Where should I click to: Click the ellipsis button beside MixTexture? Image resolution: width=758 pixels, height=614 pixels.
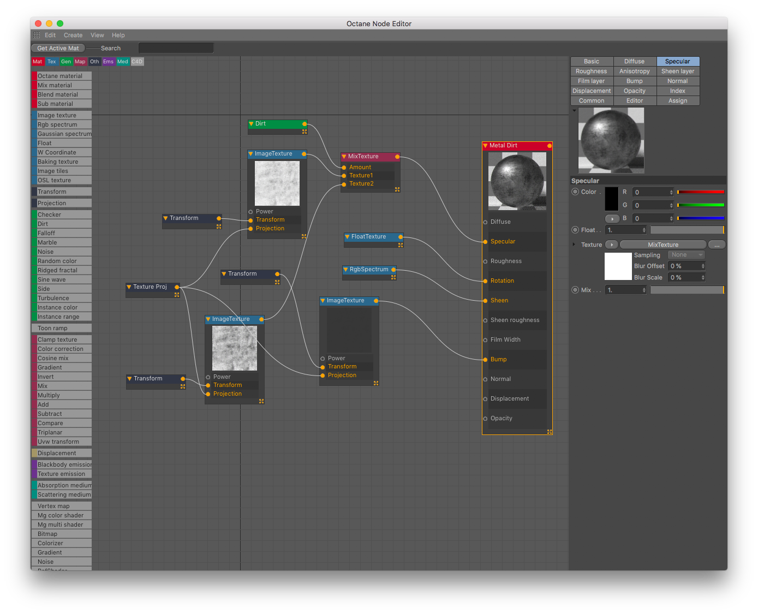(x=717, y=245)
